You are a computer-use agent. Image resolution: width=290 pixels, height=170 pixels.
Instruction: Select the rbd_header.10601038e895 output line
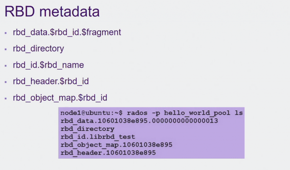click(x=108, y=153)
